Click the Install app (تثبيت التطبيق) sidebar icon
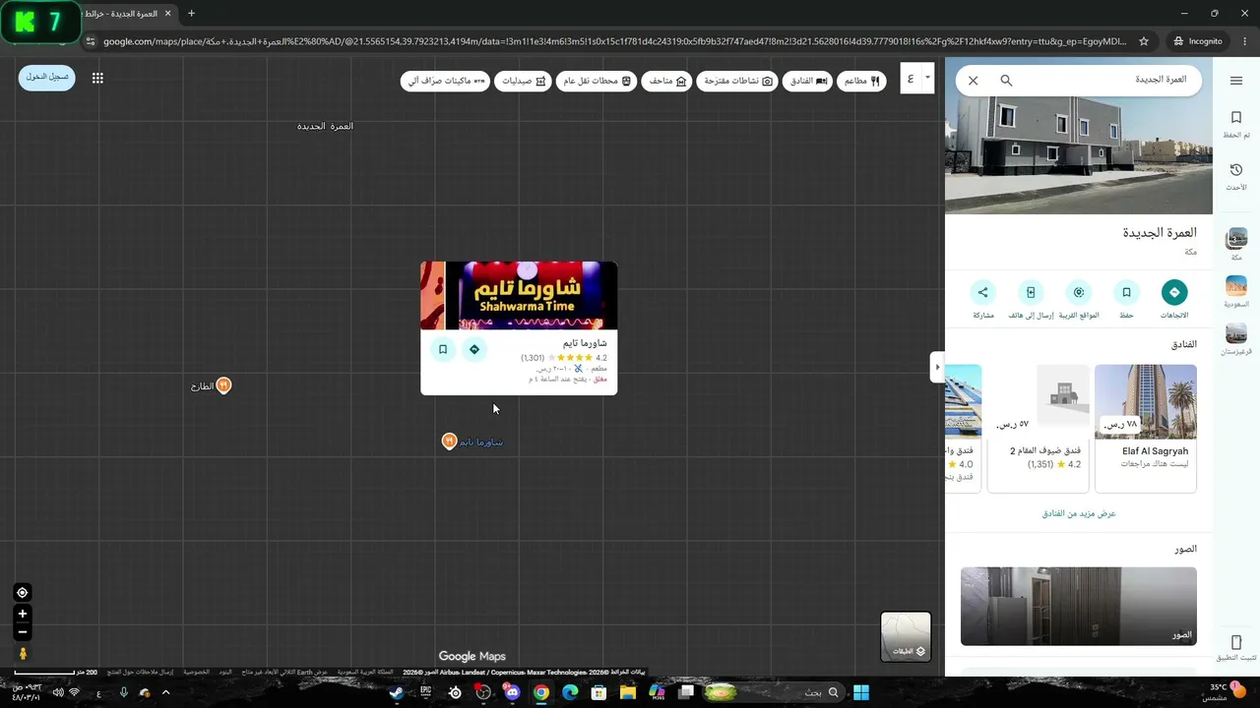Screen dimensions: 1260x708 coord(1236,647)
